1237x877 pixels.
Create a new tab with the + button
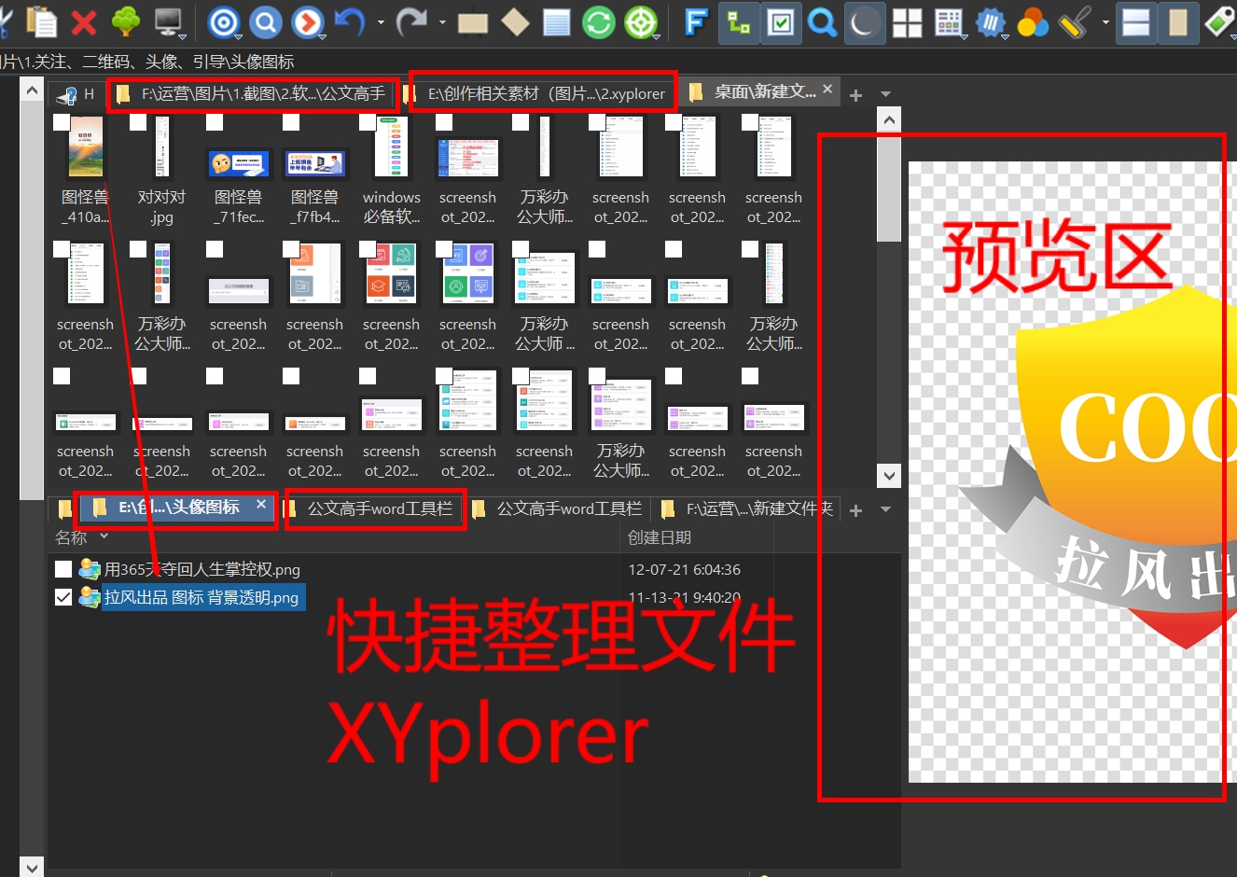click(x=855, y=92)
